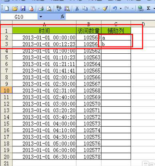Select the cell with value 102578
The image size is (155, 166).
coord(89,156)
